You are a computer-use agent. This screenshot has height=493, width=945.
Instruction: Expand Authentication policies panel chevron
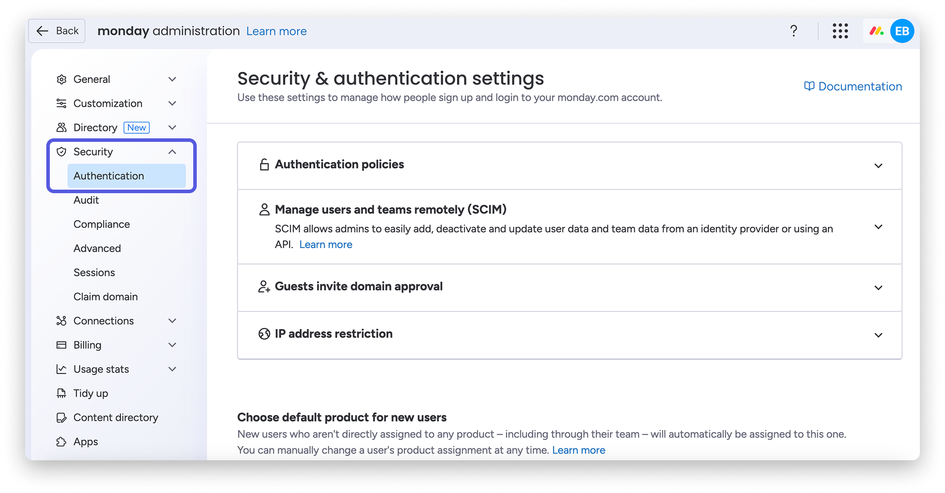[x=878, y=166]
